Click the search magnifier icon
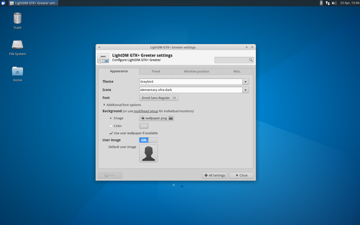360x225 pixels. 251,60
